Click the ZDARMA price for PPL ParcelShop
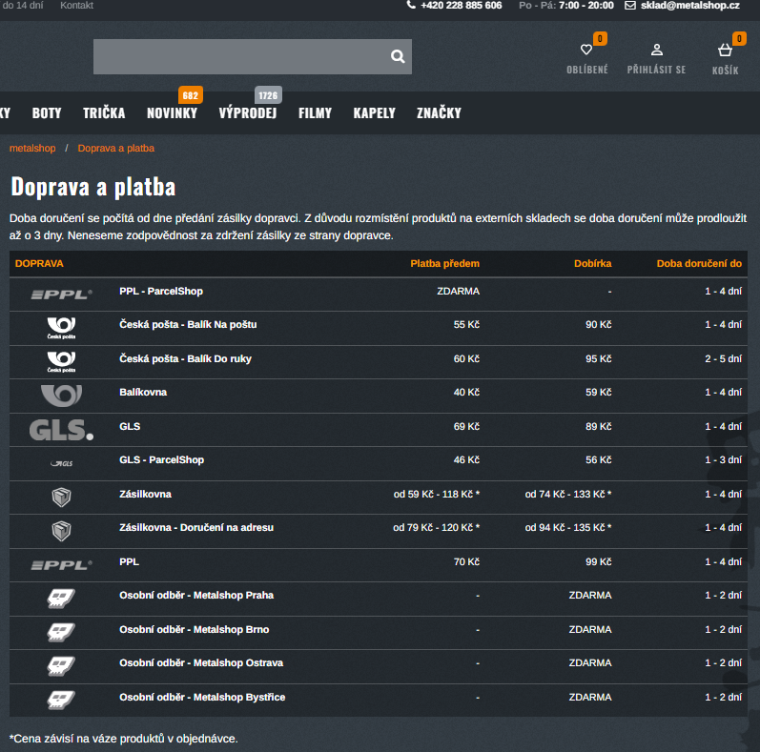Image resolution: width=760 pixels, height=752 pixels. (x=458, y=292)
